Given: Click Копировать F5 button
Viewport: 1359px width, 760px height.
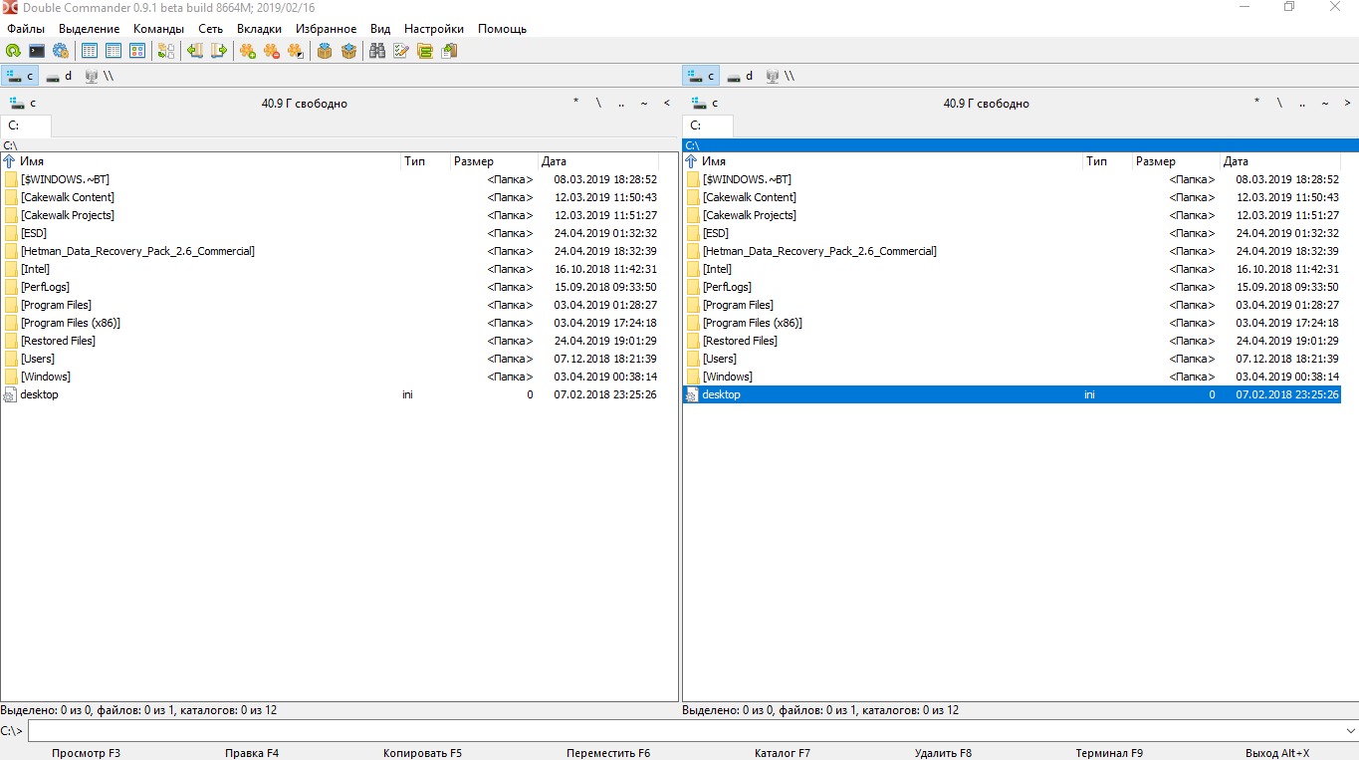Looking at the screenshot, I should pyautogui.click(x=422, y=753).
